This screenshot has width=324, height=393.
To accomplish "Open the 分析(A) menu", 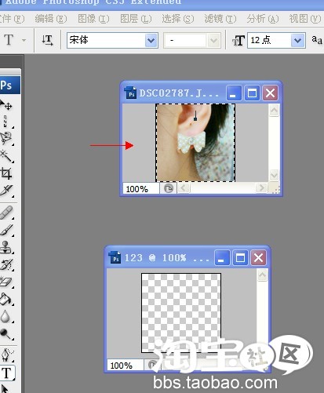I will [x=263, y=19].
